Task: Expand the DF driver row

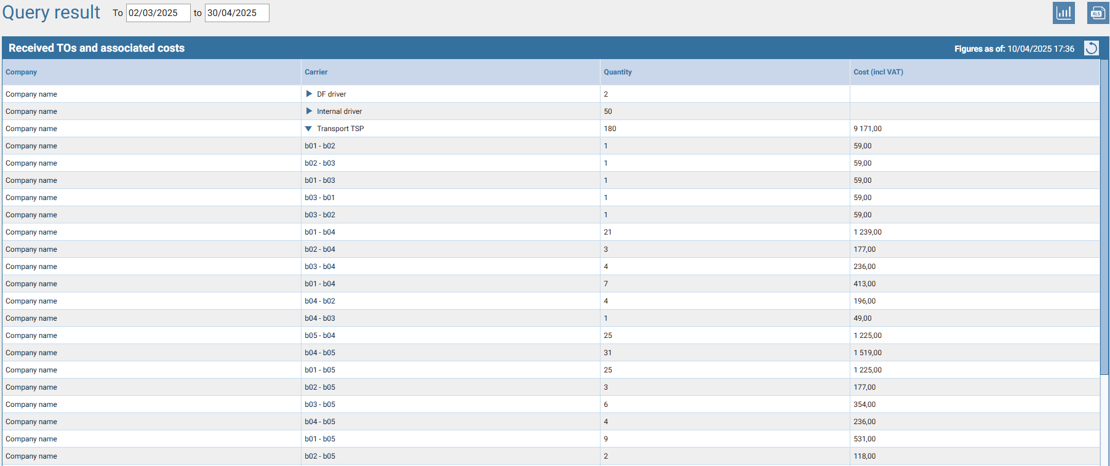Action: click(309, 94)
